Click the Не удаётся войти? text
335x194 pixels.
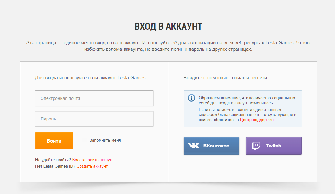point(53,160)
